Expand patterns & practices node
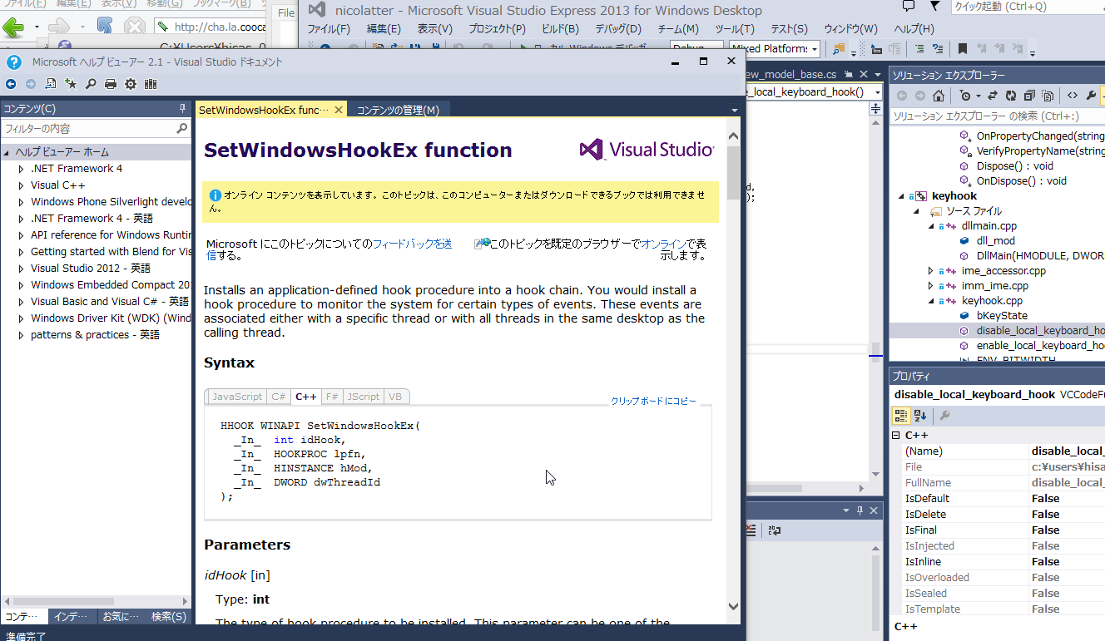Viewport: 1105px width, 641px height. (22, 335)
